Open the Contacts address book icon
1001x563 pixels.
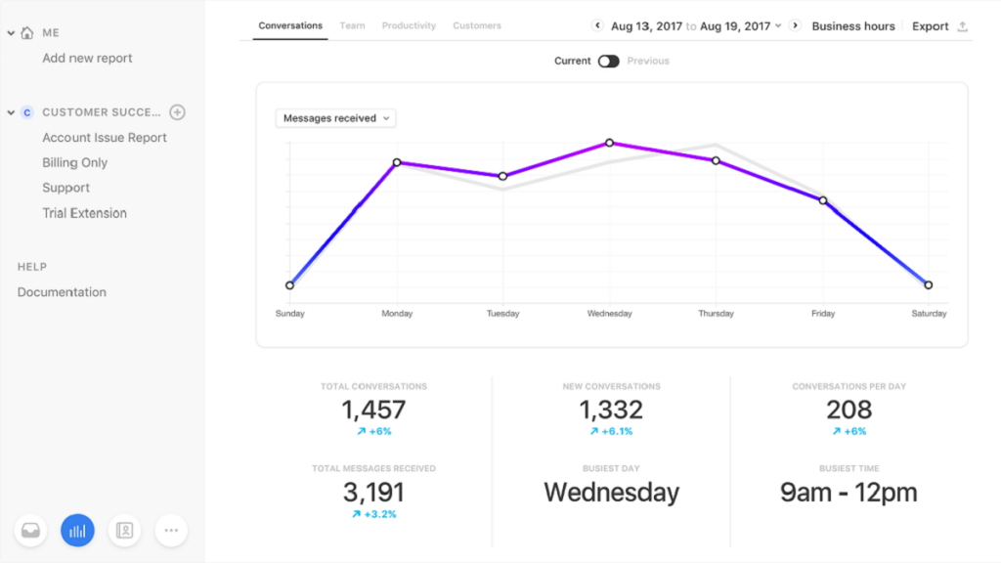[x=124, y=530]
